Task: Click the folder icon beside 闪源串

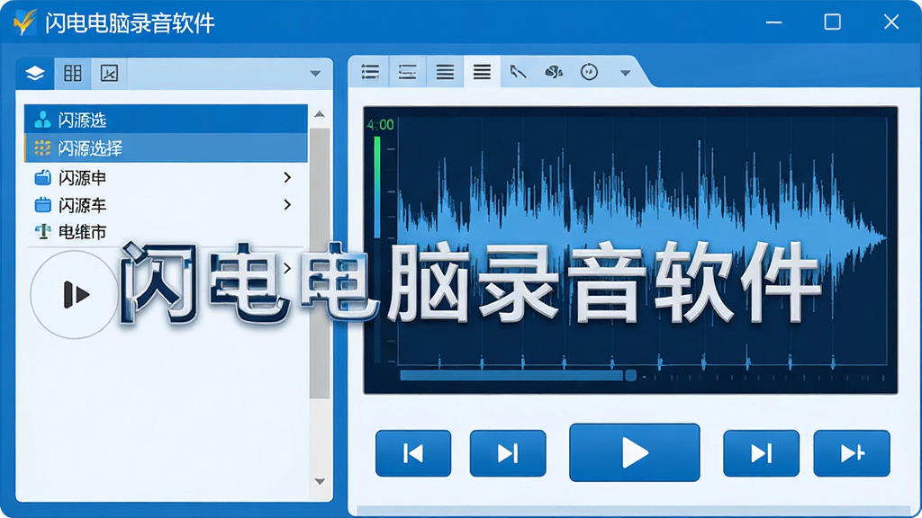Action: coord(43,177)
